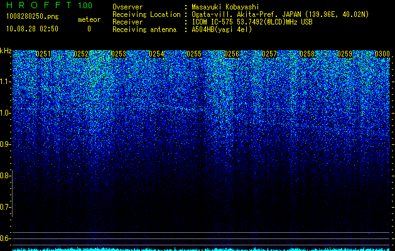Image resolution: width=395 pixels, height=251 pixels.
Task: Click the Receiving antenna label
Action: [144, 29]
